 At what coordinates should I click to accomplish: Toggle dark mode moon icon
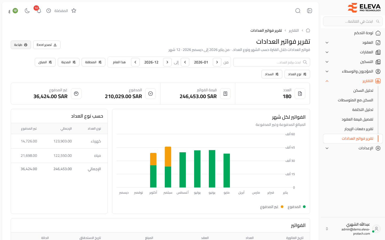pos(27,11)
